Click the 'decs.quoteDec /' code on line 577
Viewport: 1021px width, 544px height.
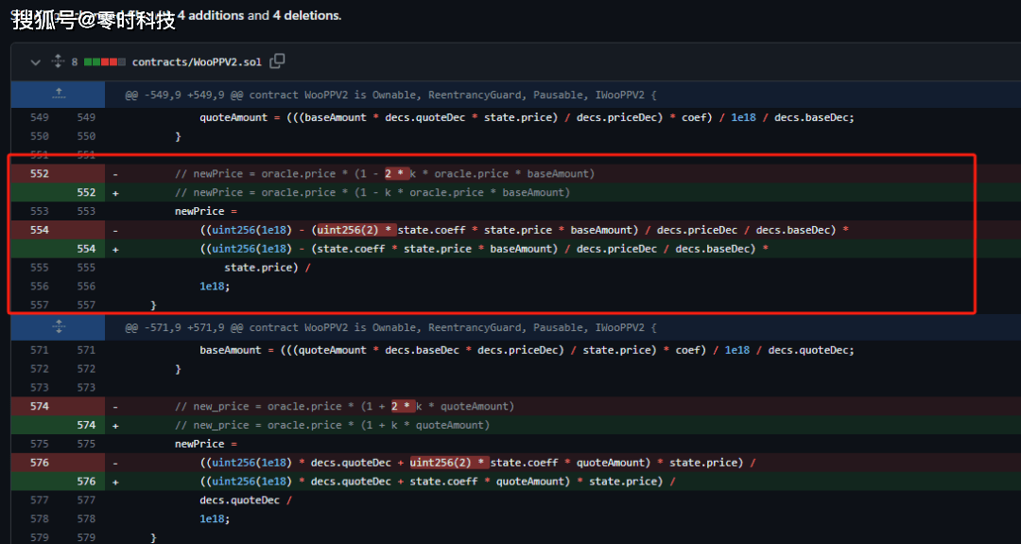[x=246, y=500]
